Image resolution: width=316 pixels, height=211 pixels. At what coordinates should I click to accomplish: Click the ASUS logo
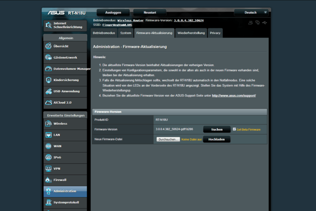pyautogui.click(x=56, y=13)
